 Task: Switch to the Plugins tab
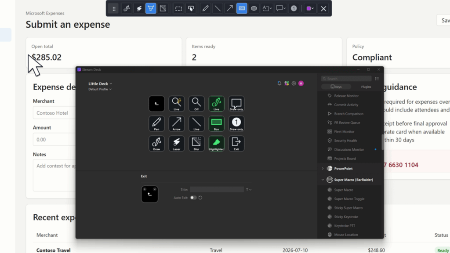coord(366,87)
